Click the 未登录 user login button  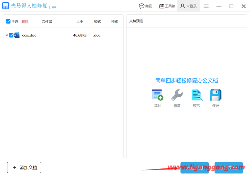tap(189, 6)
